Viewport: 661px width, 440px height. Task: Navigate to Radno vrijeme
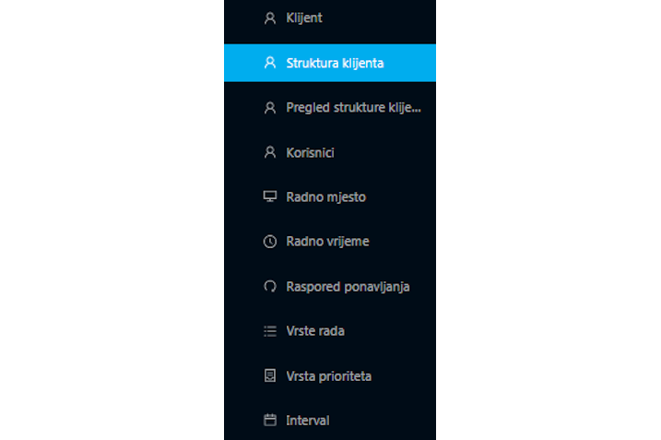point(330,242)
